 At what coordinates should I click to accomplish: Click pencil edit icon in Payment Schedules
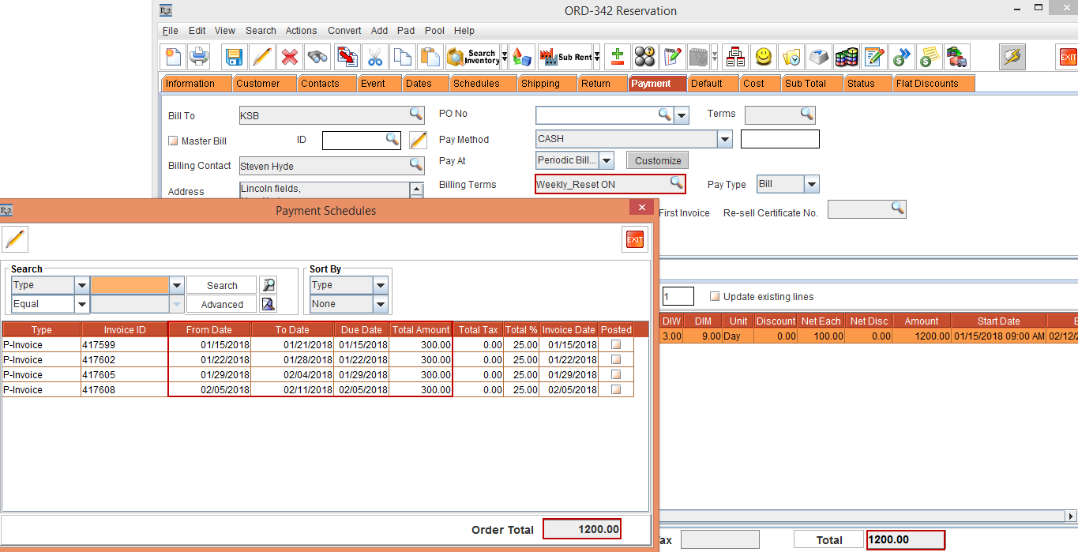[15, 239]
